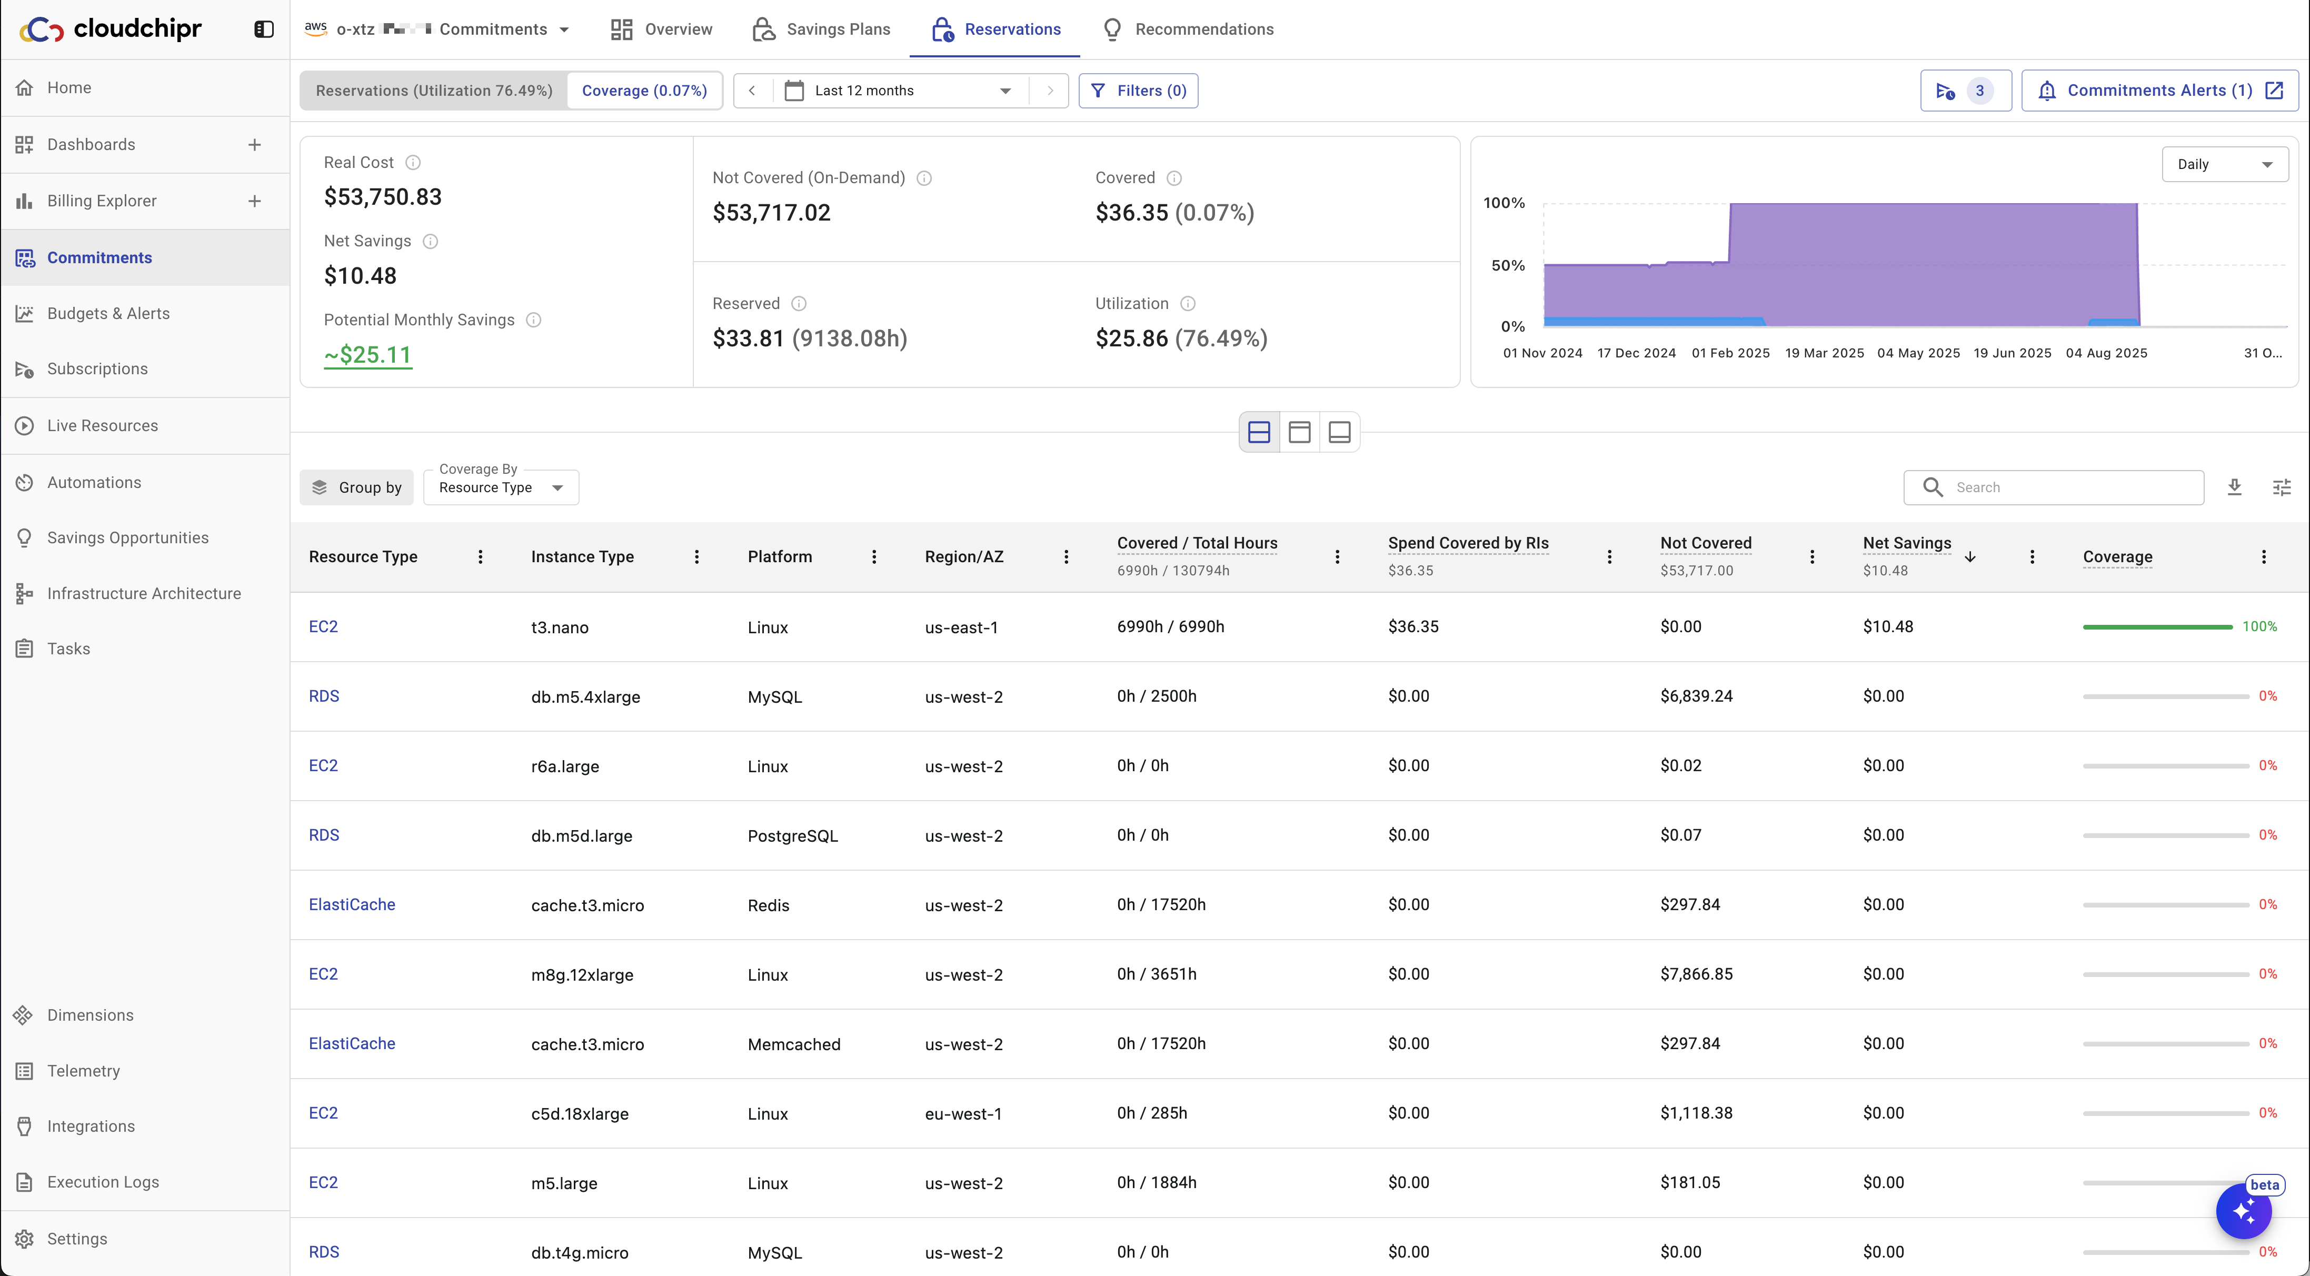Open Resource Type column options menu
Viewport: 2310px width, 1276px height.
pyautogui.click(x=481, y=557)
